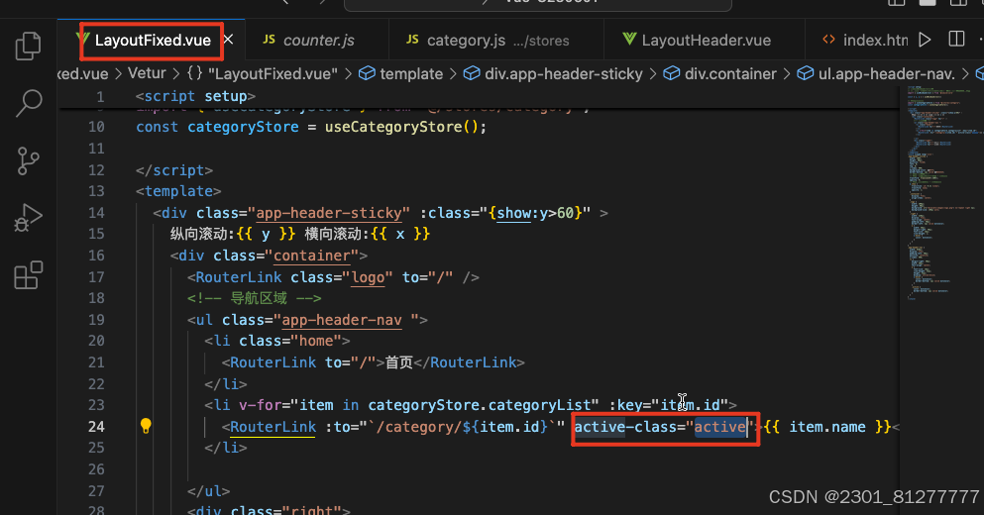Click the minimap code overview
This screenshot has width=984, height=515.
(941, 194)
